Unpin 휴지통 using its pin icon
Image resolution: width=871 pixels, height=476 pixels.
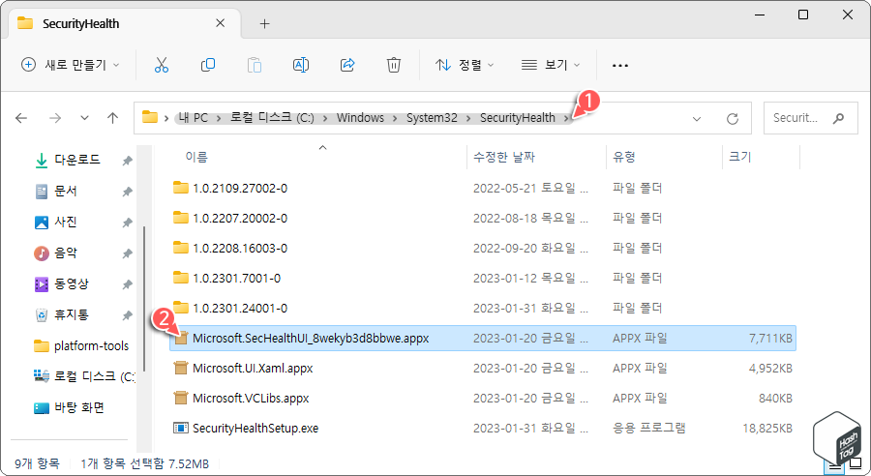pyautogui.click(x=127, y=315)
